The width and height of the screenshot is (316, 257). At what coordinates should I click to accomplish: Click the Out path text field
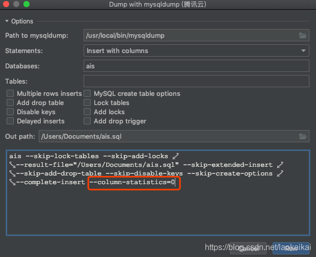pos(174,136)
